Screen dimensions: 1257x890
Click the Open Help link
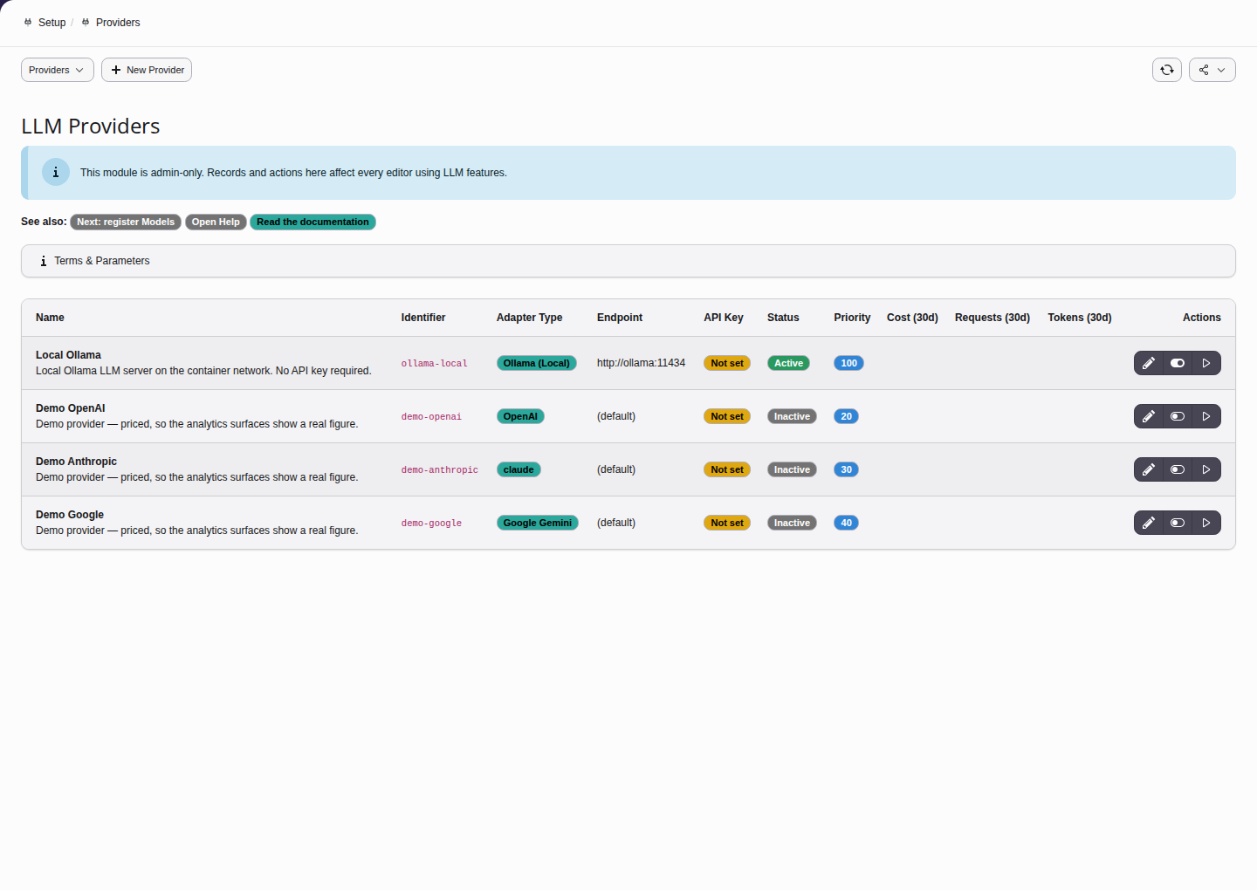pos(216,222)
